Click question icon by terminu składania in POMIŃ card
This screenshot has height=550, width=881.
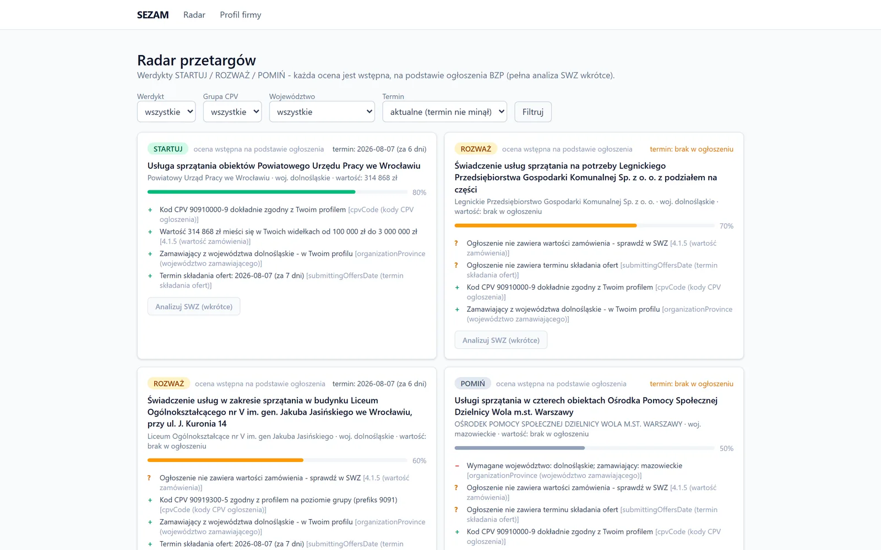point(456,510)
